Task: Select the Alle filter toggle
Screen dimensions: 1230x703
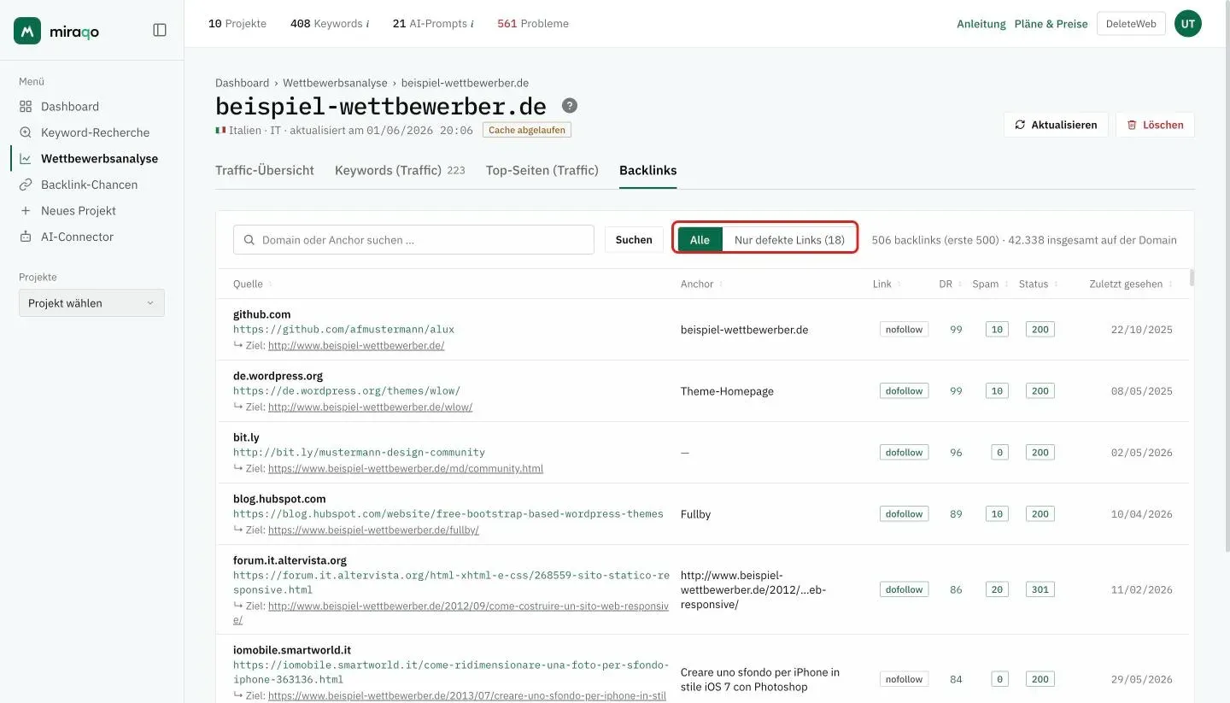Action: pos(700,240)
